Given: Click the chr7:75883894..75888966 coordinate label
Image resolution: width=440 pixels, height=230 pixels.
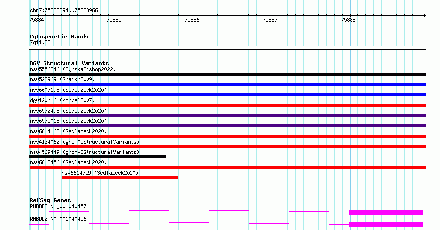Looking at the screenshot, I should coord(64,11).
